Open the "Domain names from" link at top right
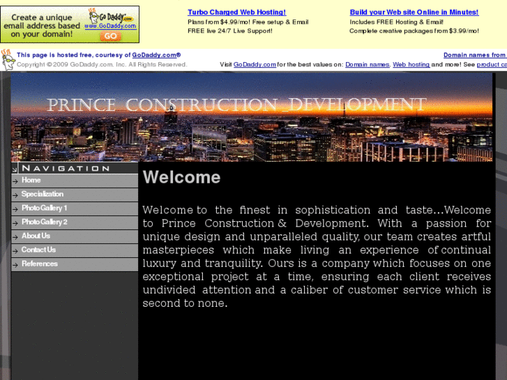 coord(474,55)
